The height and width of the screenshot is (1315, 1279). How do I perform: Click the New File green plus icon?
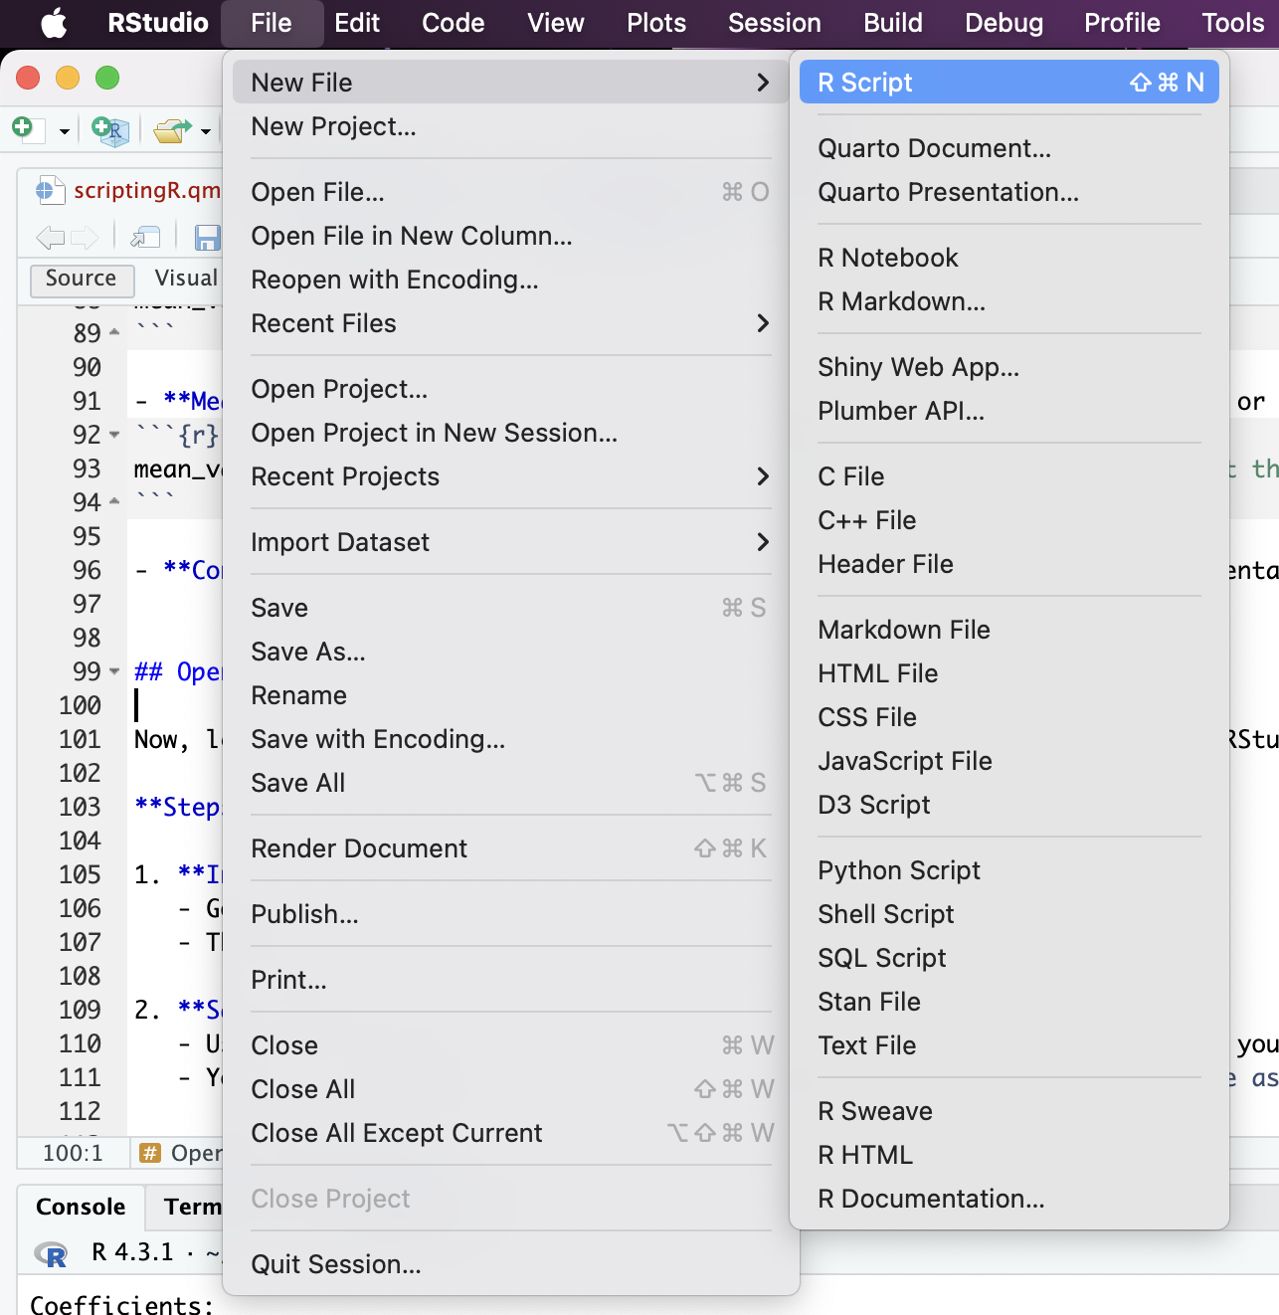pos(23,128)
